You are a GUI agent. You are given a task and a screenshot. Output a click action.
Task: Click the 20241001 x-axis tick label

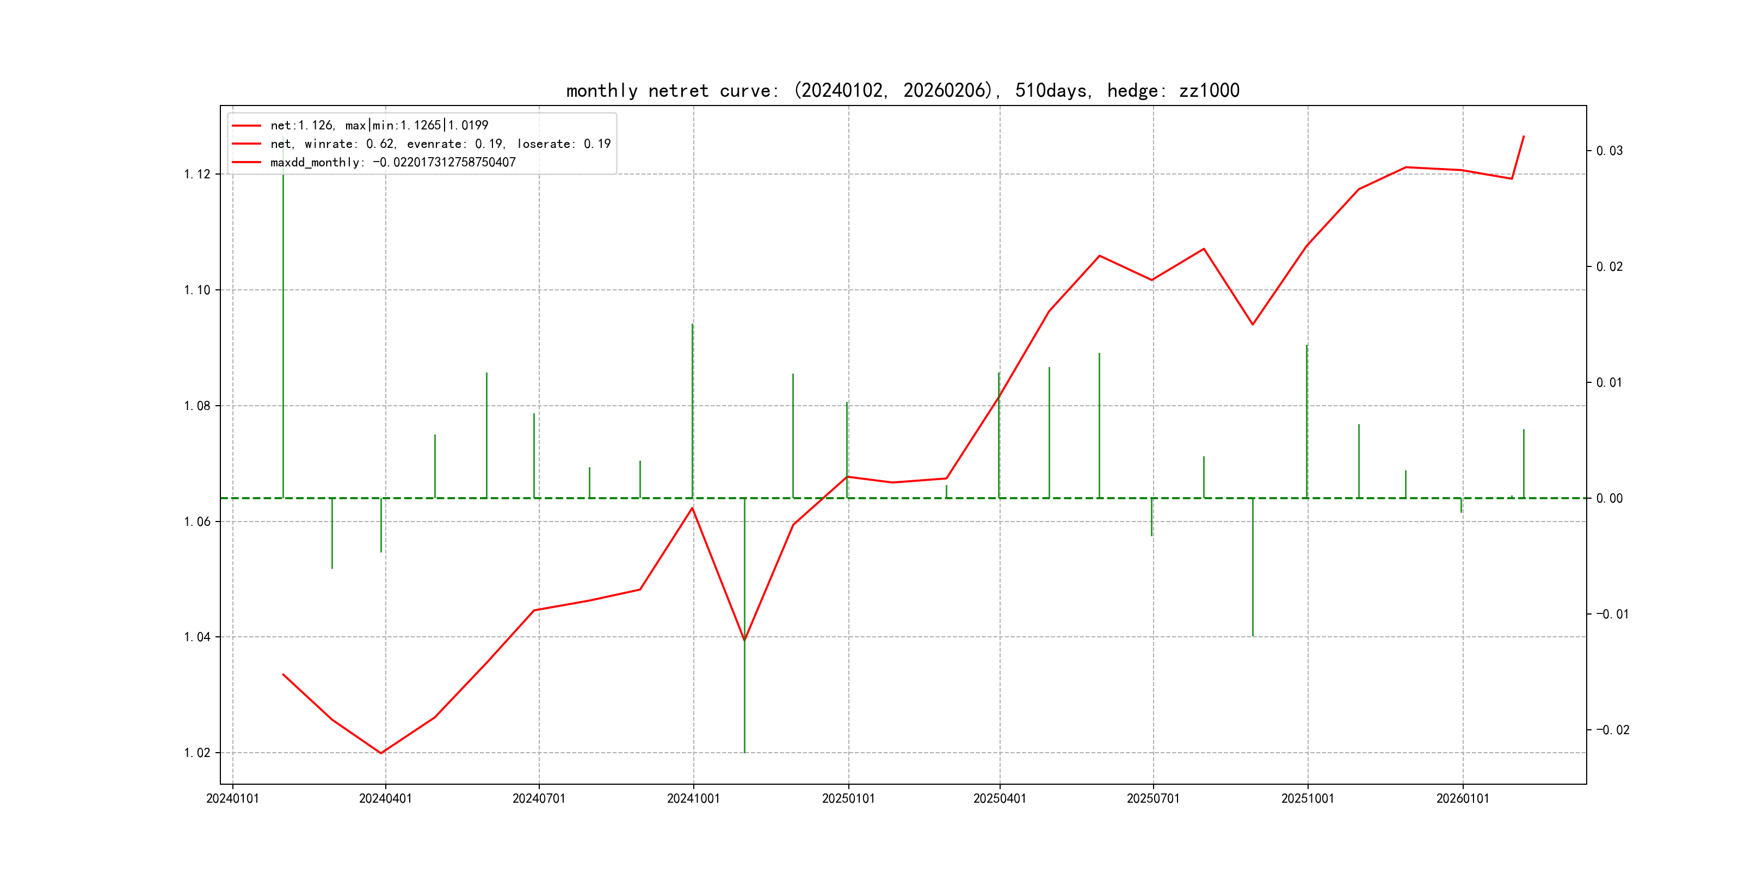pos(693,799)
